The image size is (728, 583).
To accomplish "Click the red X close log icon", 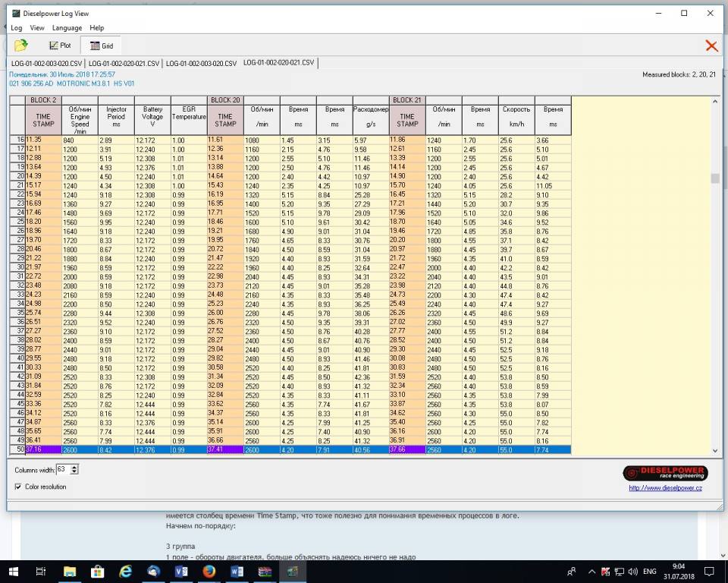I will pos(711,46).
